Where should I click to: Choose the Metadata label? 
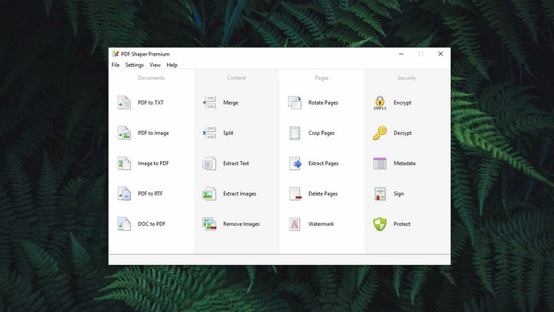coord(405,163)
